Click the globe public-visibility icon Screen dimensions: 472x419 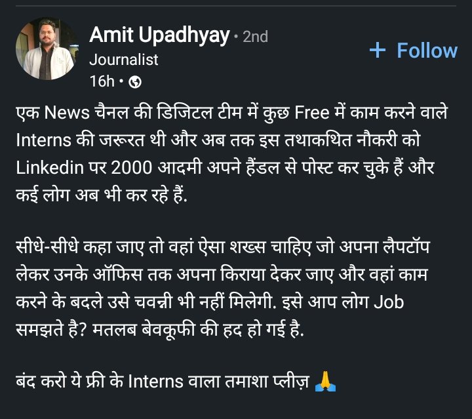pyautogui.click(x=135, y=82)
